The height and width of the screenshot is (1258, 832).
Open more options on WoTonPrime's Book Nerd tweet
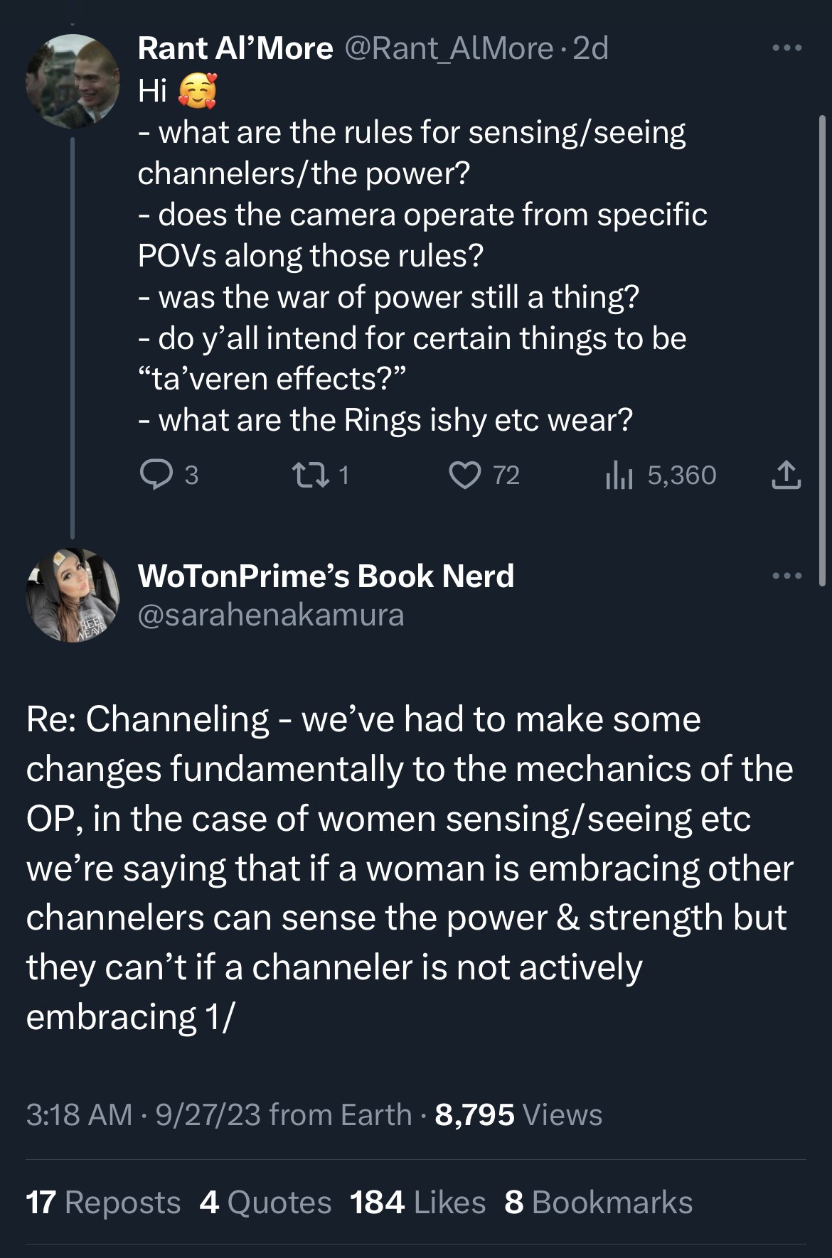pyautogui.click(x=787, y=576)
